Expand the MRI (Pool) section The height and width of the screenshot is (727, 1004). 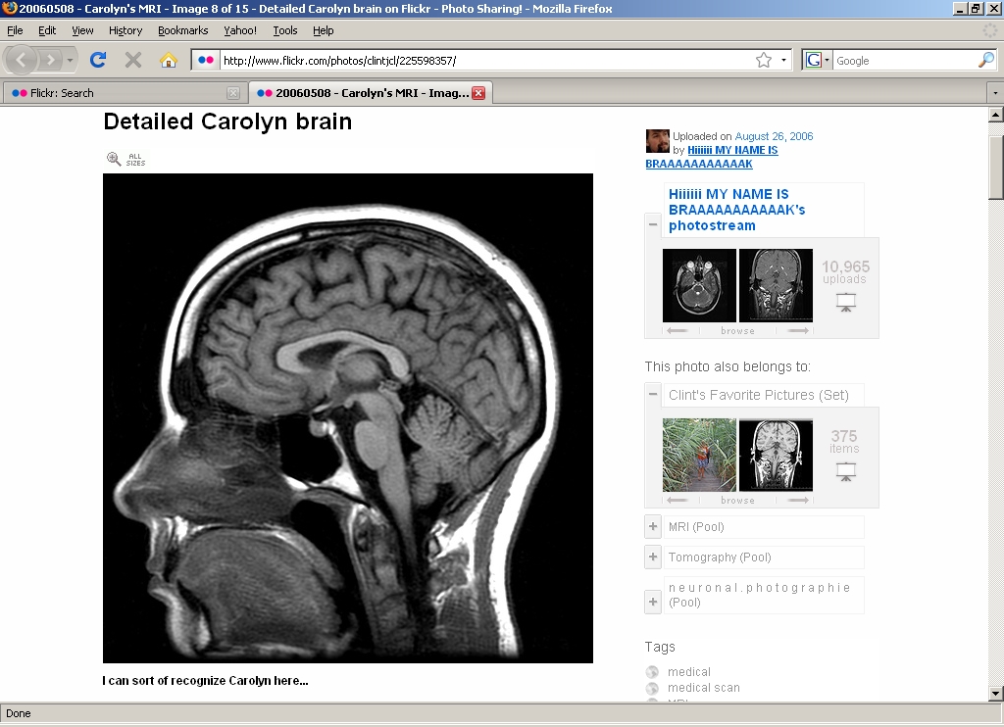coord(654,527)
